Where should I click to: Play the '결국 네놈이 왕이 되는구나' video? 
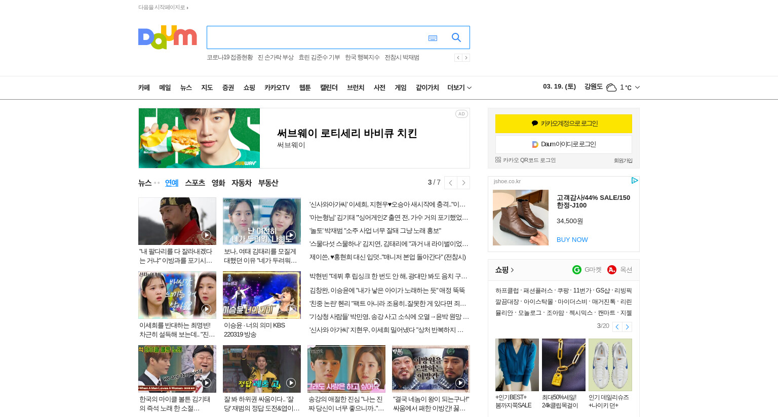click(460, 383)
